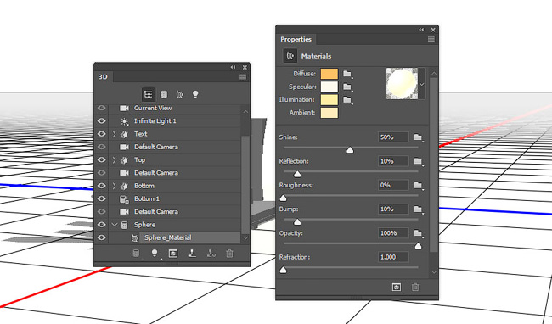Click the 3D panel scroll down arrow

(245, 237)
